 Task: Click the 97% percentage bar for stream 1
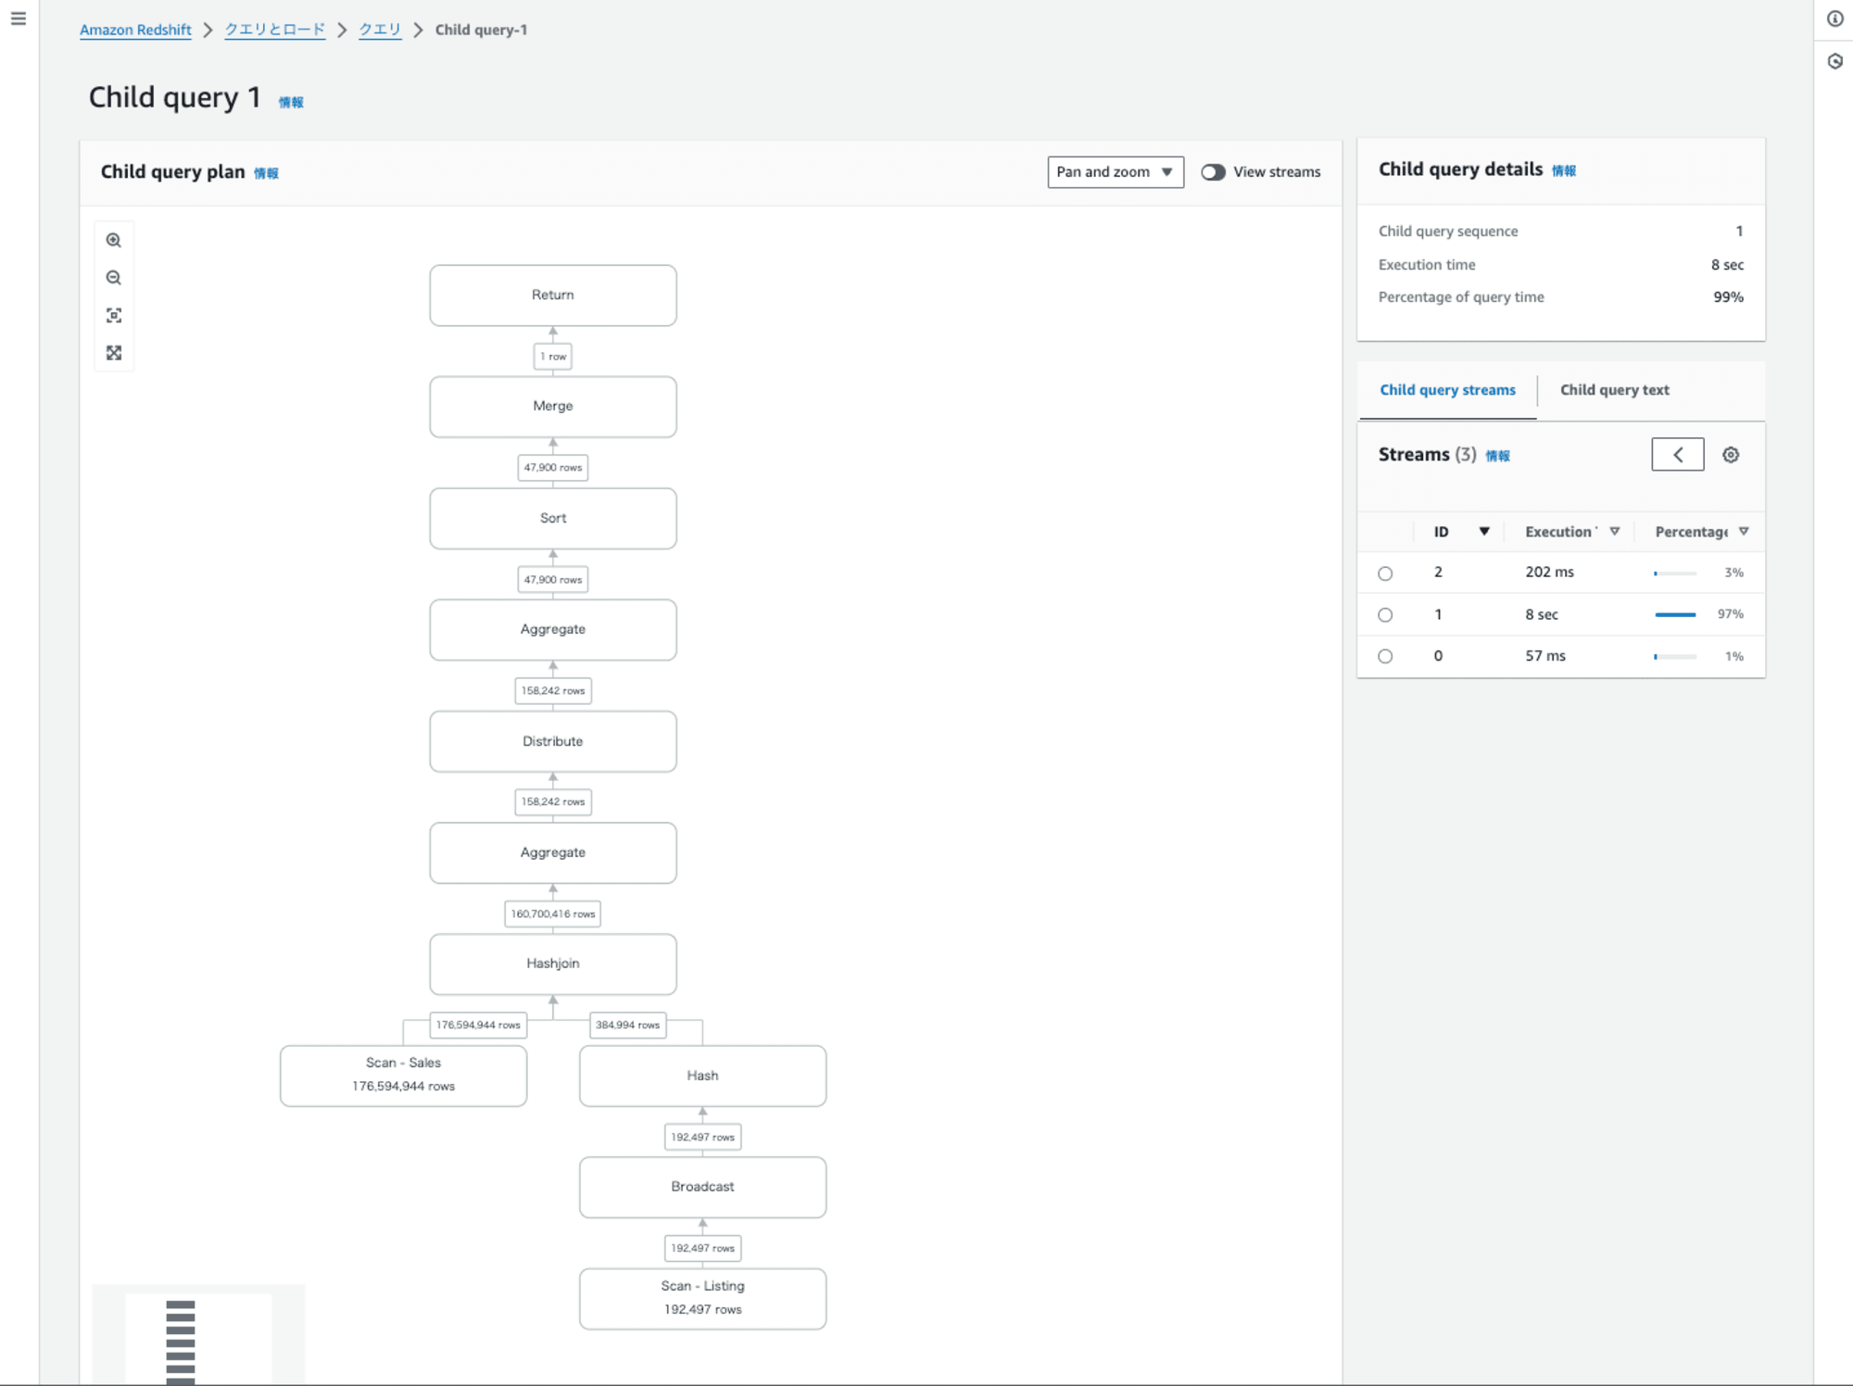[x=1675, y=615]
